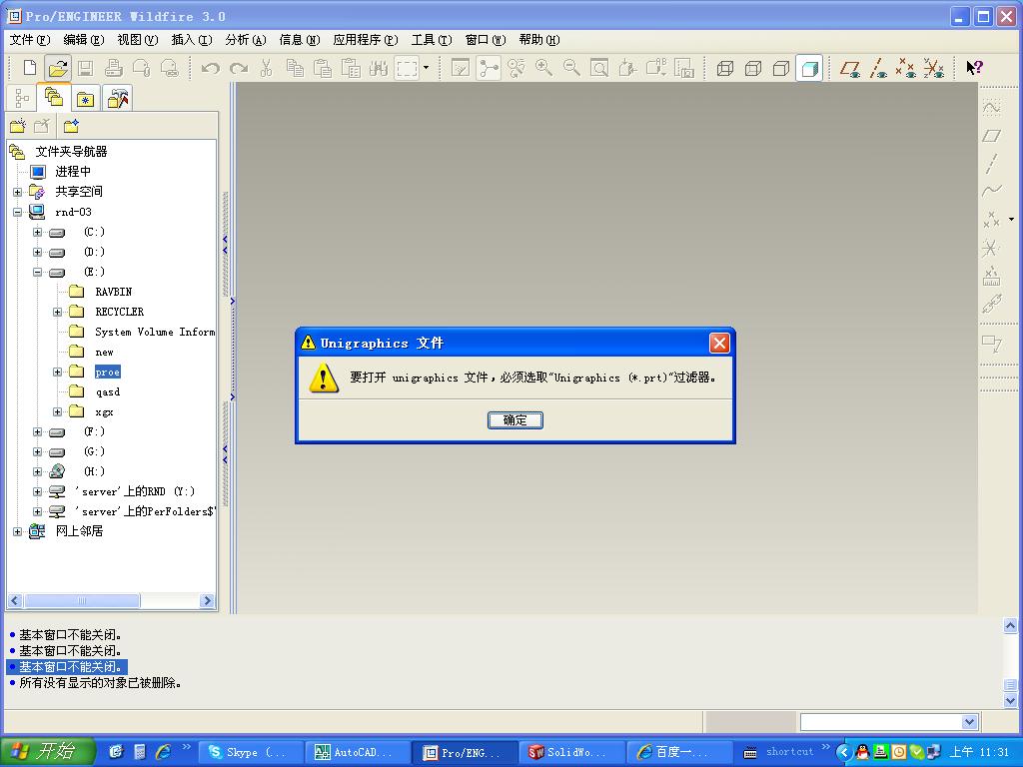Click the Repaint screen icon

(x=461, y=68)
